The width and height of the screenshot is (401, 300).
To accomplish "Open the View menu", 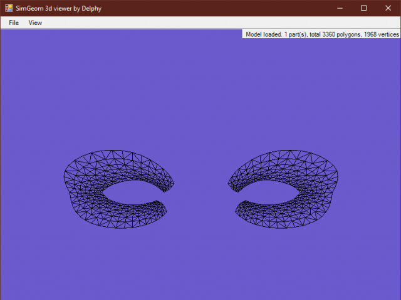I will click(x=35, y=22).
